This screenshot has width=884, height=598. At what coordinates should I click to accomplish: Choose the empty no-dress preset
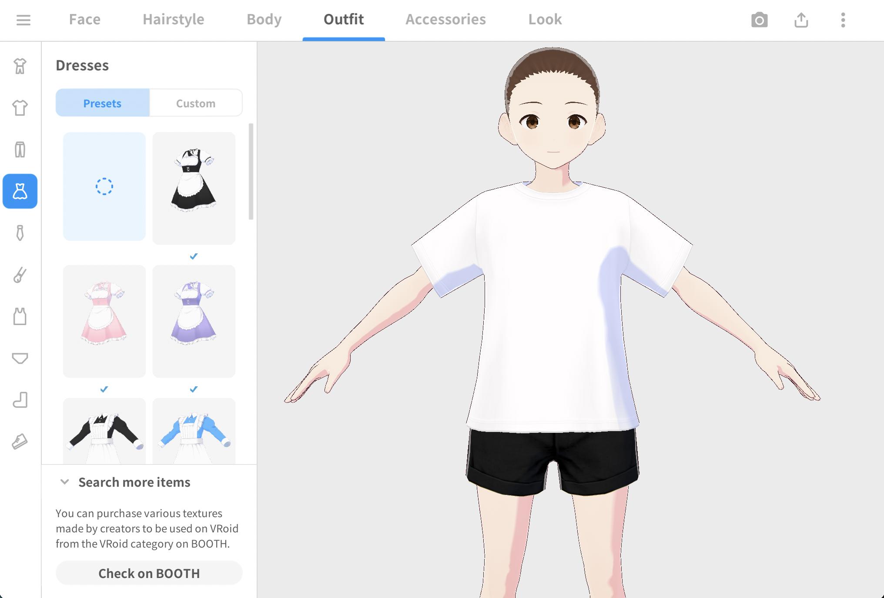[104, 186]
